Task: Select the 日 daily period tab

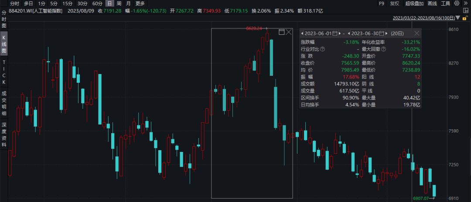Action: 110,3
